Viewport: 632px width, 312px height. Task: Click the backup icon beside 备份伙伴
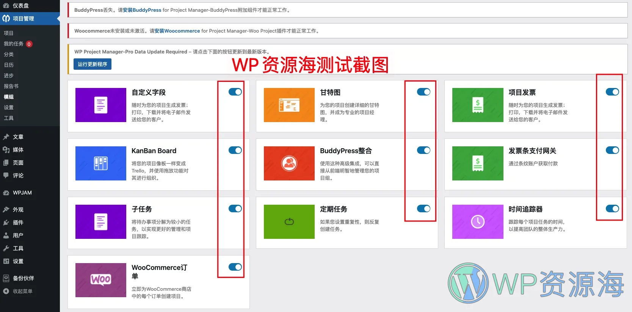[6, 278]
